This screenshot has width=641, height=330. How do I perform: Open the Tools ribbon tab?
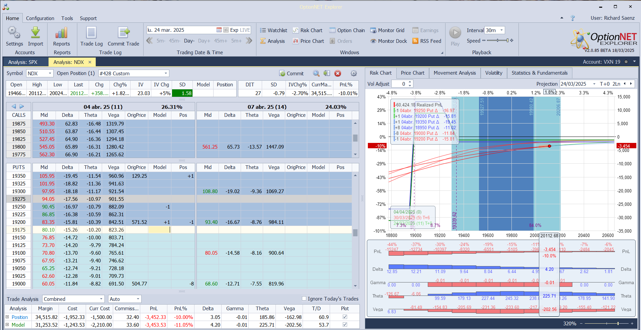tap(67, 18)
